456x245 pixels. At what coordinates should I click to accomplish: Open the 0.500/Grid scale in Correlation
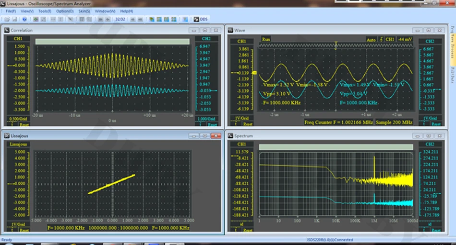[x=17, y=119]
